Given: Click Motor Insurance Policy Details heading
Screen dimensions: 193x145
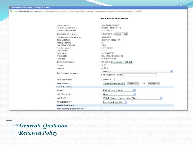Looking at the screenshot, I should click(115, 18).
